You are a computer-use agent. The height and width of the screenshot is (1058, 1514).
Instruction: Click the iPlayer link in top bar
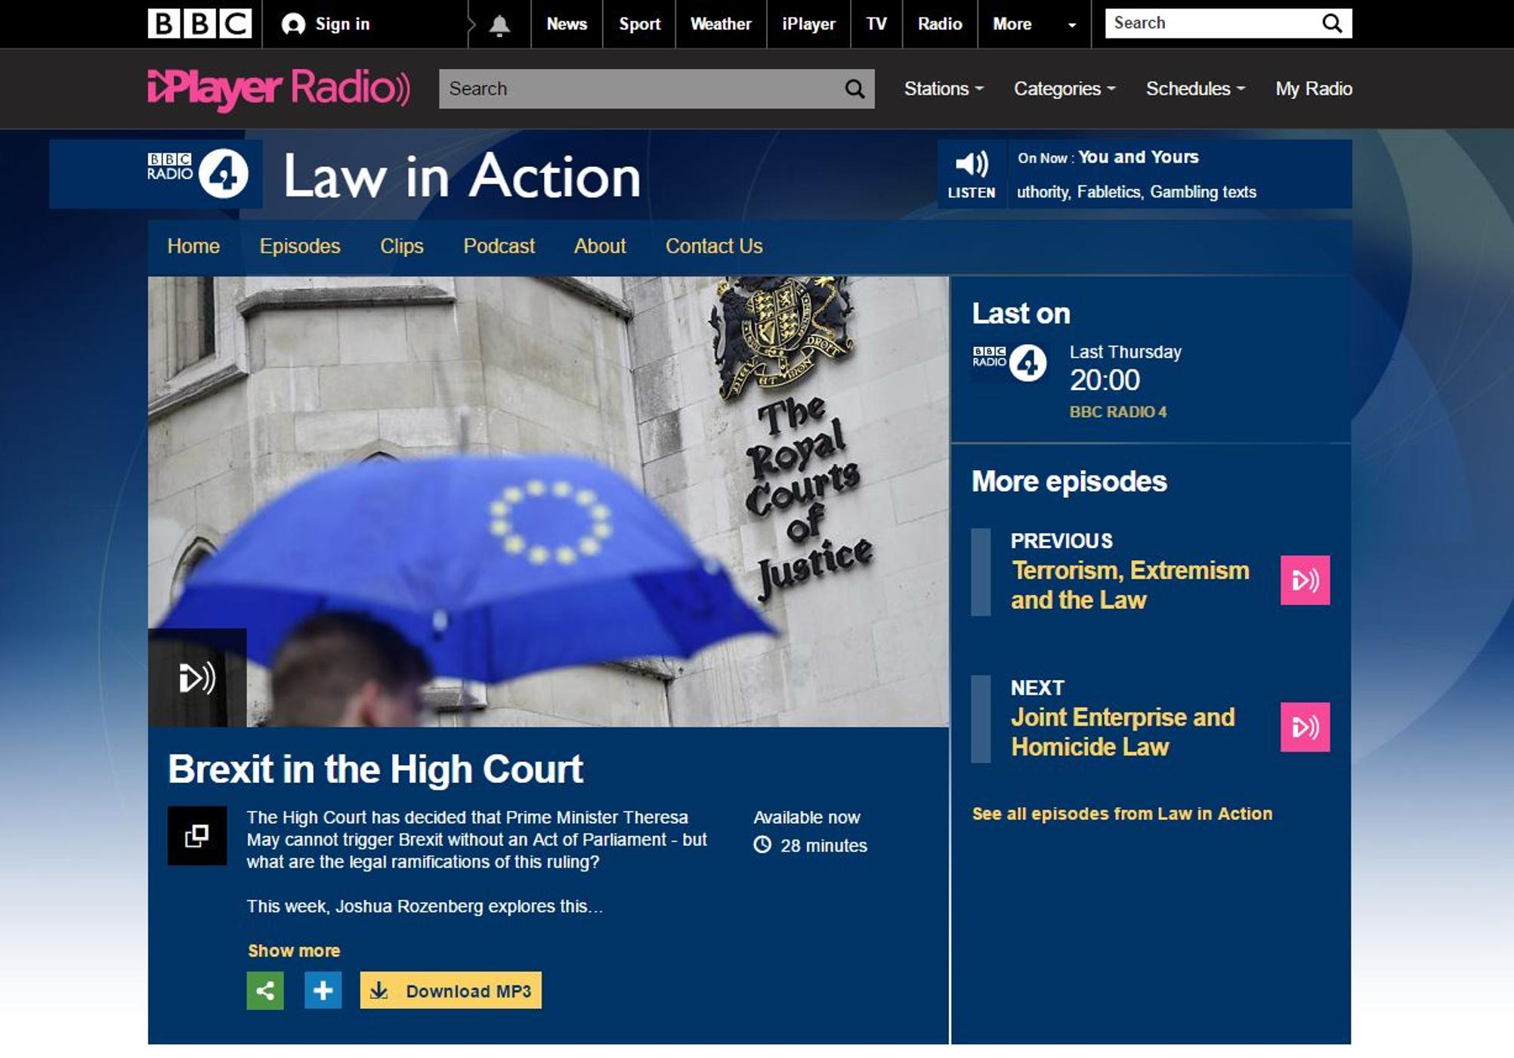click(808, 24)
